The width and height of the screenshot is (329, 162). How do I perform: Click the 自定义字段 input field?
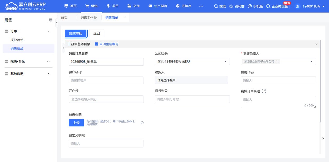(106, 143)
